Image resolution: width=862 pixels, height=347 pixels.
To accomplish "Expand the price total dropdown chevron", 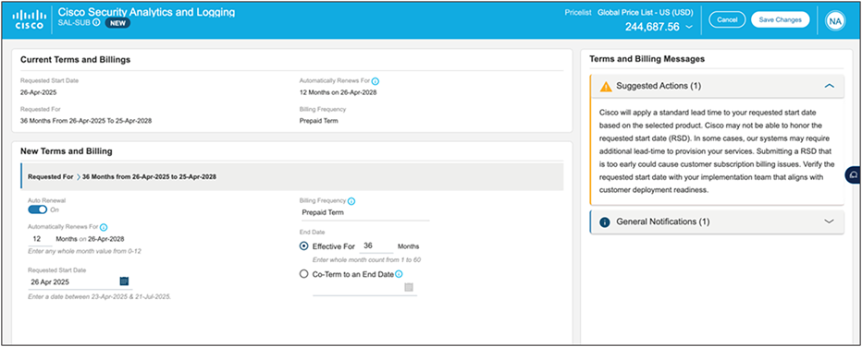I will (x=689, y=28).
